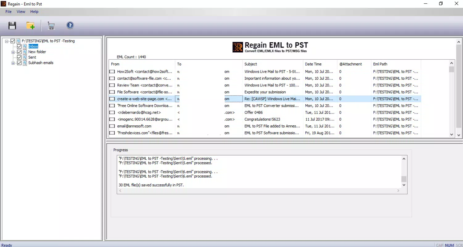Viewport: 463px width, 247px height.
Task: Sort by the From column header
Action: click(x=142, y=64)
